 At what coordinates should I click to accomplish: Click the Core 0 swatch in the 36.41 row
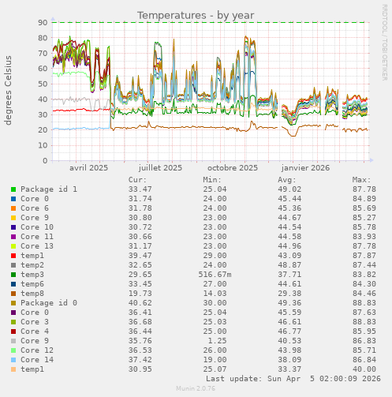coord(13,313)
